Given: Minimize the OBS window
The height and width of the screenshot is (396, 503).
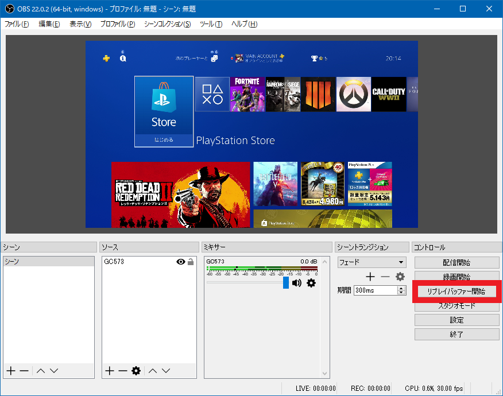Looking at the screenshot, I should point(436,9).
